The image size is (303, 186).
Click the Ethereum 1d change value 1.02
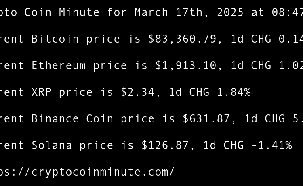291,66
